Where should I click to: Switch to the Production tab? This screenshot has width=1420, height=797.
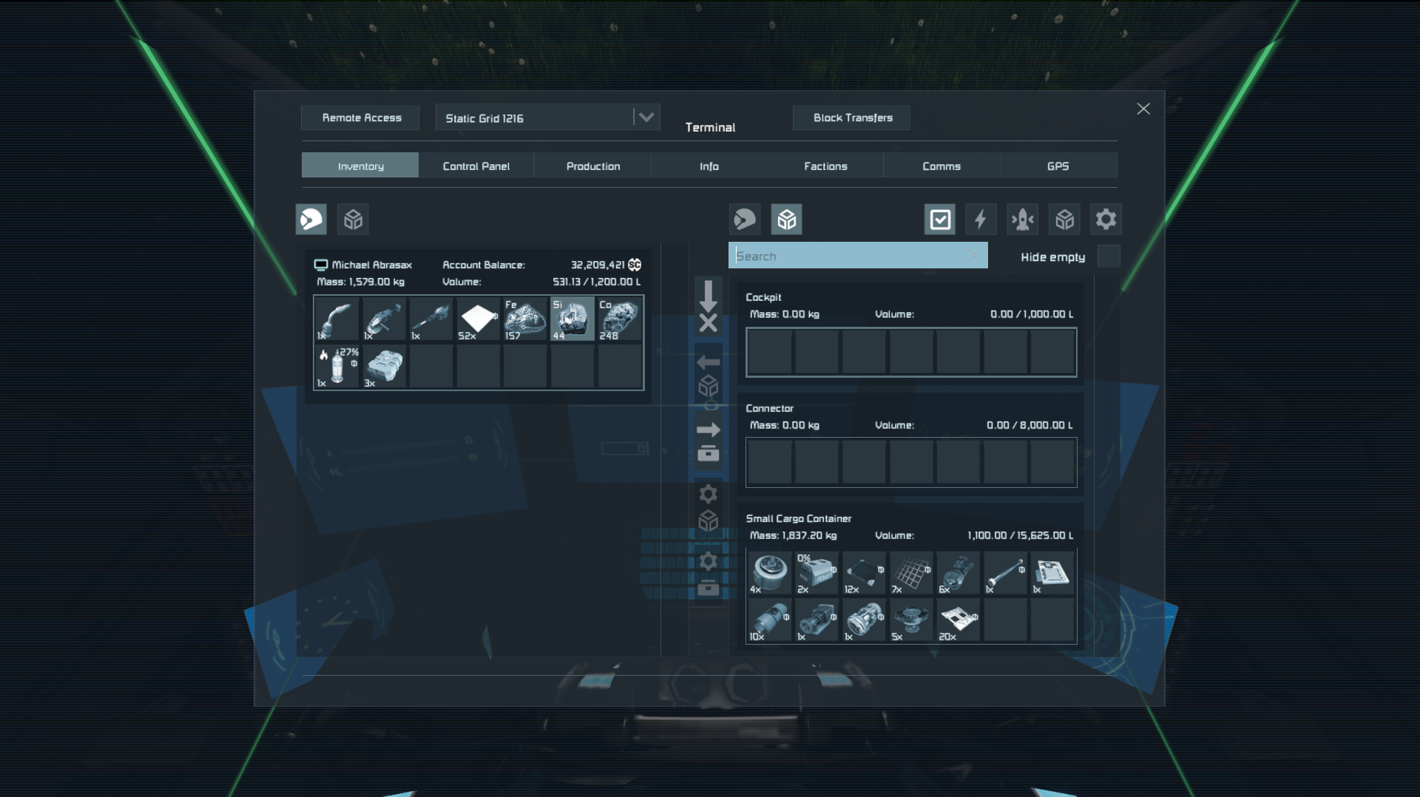pos(593,166)
